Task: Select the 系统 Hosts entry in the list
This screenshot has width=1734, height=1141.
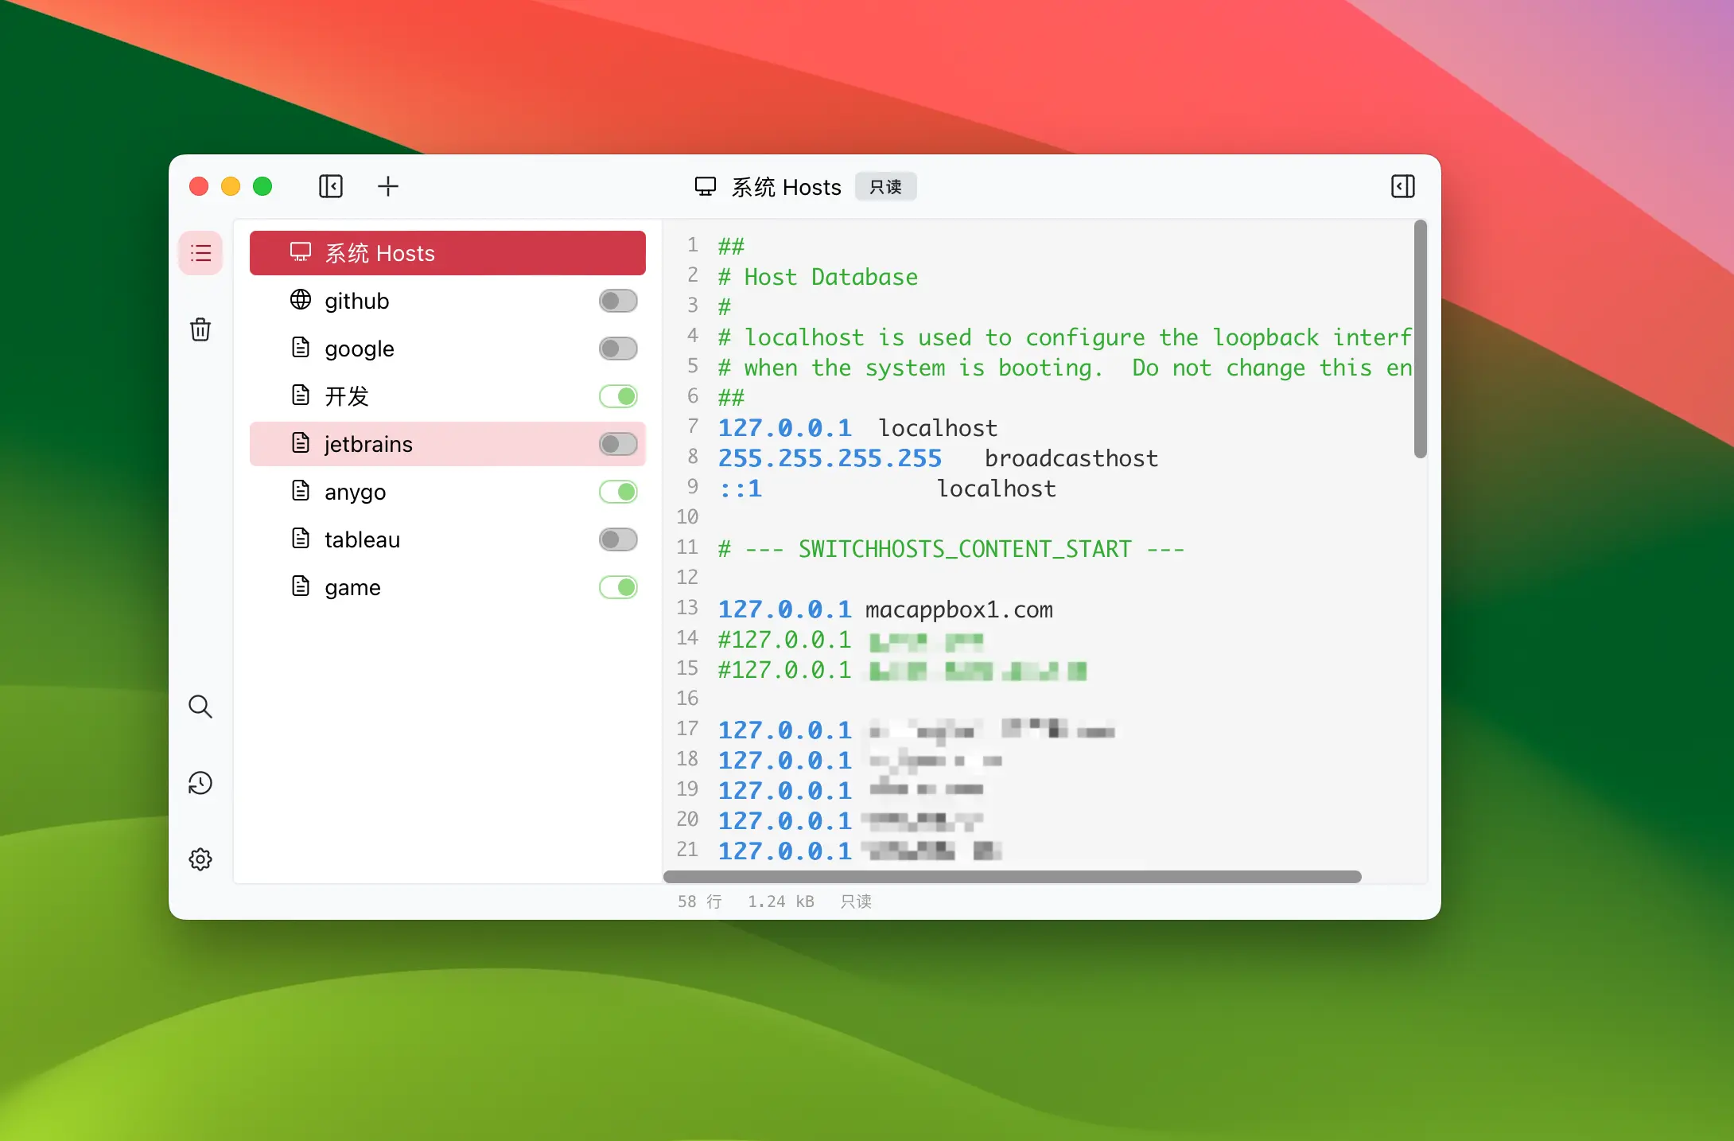Action: (x=448, y=253)
